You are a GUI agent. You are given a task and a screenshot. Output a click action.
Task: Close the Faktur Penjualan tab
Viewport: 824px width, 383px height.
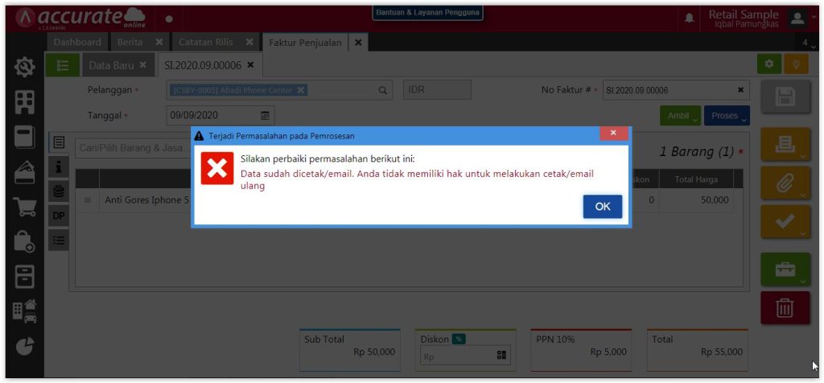[358, 42]
